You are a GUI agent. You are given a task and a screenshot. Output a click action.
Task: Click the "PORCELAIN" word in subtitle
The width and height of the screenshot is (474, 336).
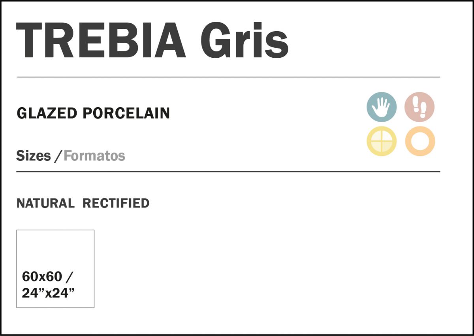click(126, 113)
